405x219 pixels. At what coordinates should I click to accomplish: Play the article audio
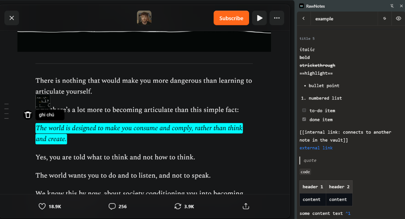point(260,18)
